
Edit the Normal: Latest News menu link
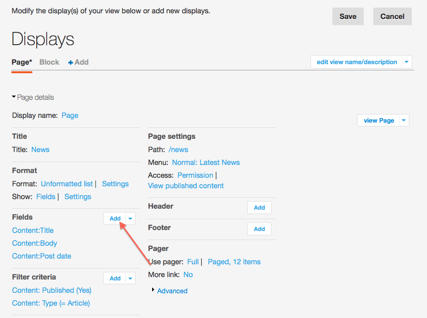pos(206,162)
